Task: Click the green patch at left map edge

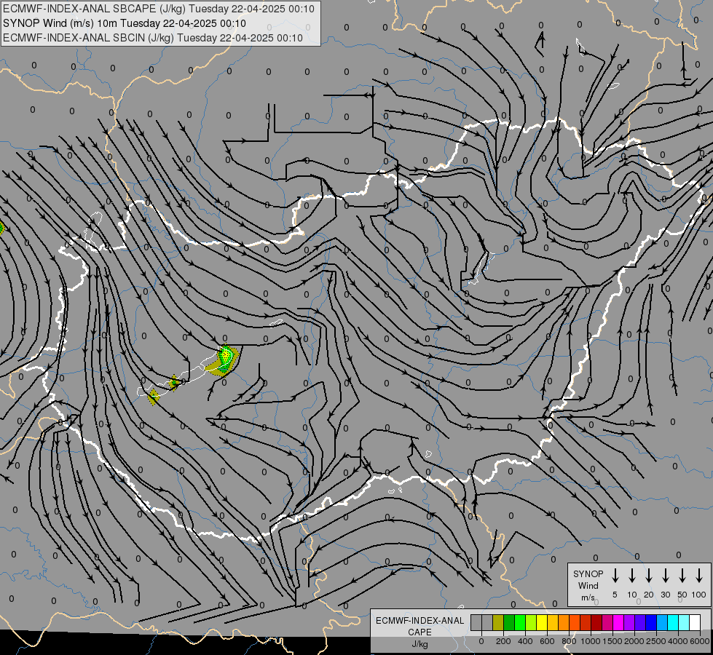Action: coord(1,227)
